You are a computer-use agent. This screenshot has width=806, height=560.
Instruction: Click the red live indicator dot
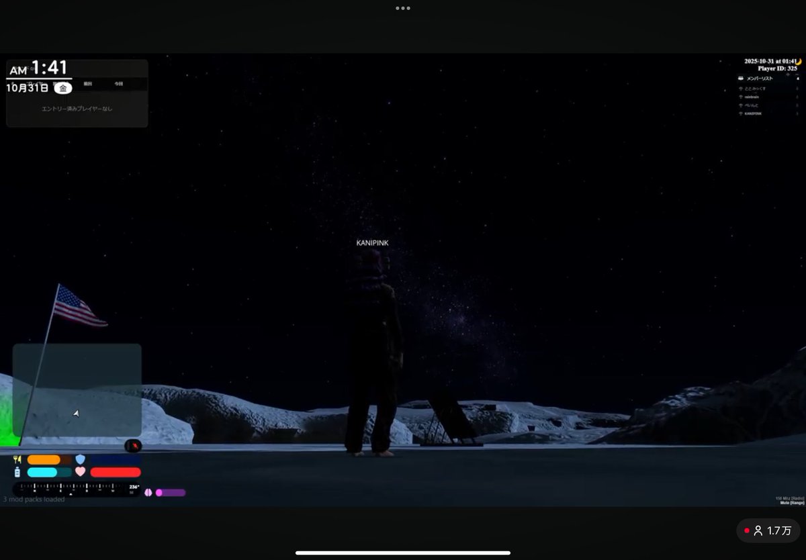746,530
